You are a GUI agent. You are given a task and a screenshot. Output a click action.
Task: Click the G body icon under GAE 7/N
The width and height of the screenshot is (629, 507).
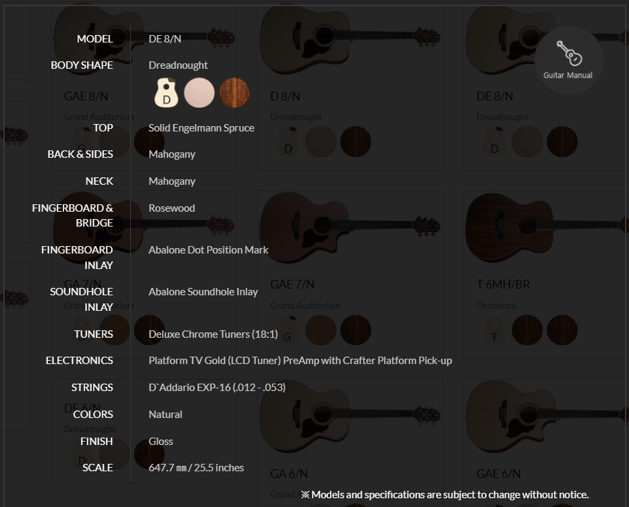tap(288, 330)
